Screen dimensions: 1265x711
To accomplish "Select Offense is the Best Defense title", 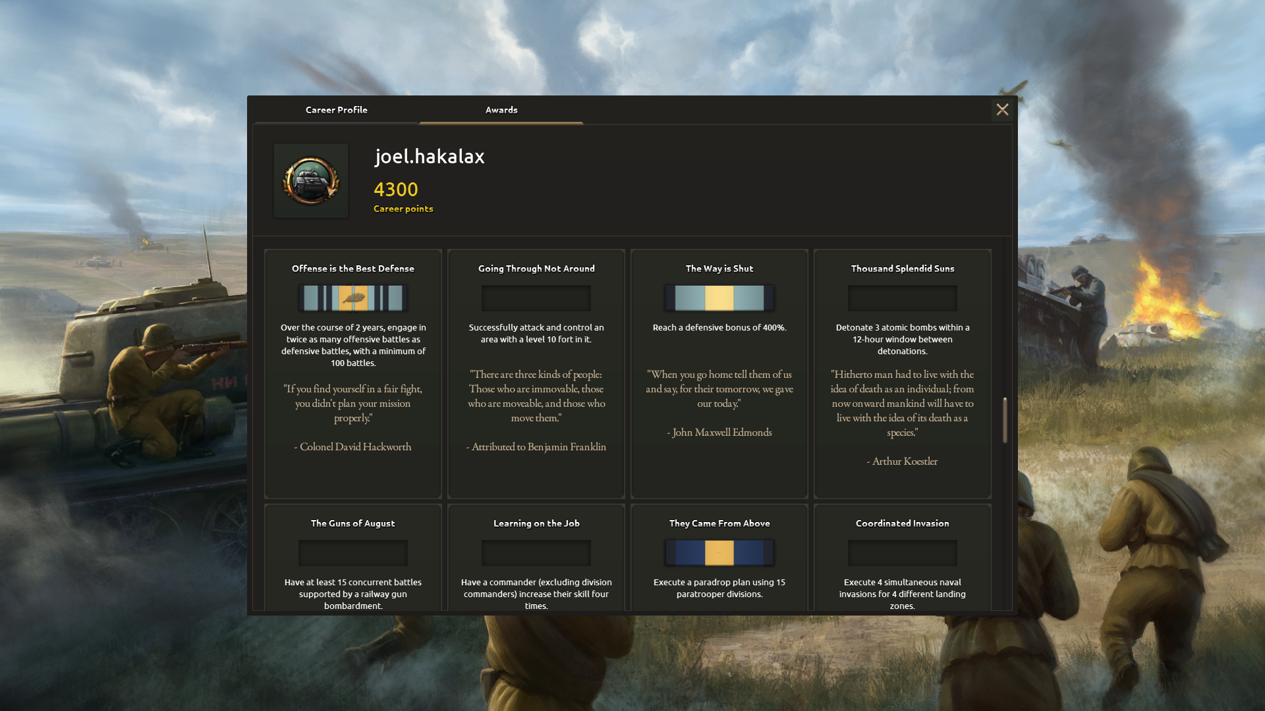I will [353, 269].
